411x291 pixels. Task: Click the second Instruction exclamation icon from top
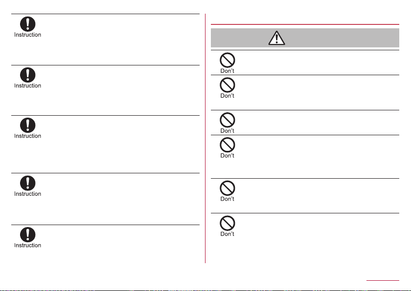click(28, 75)
